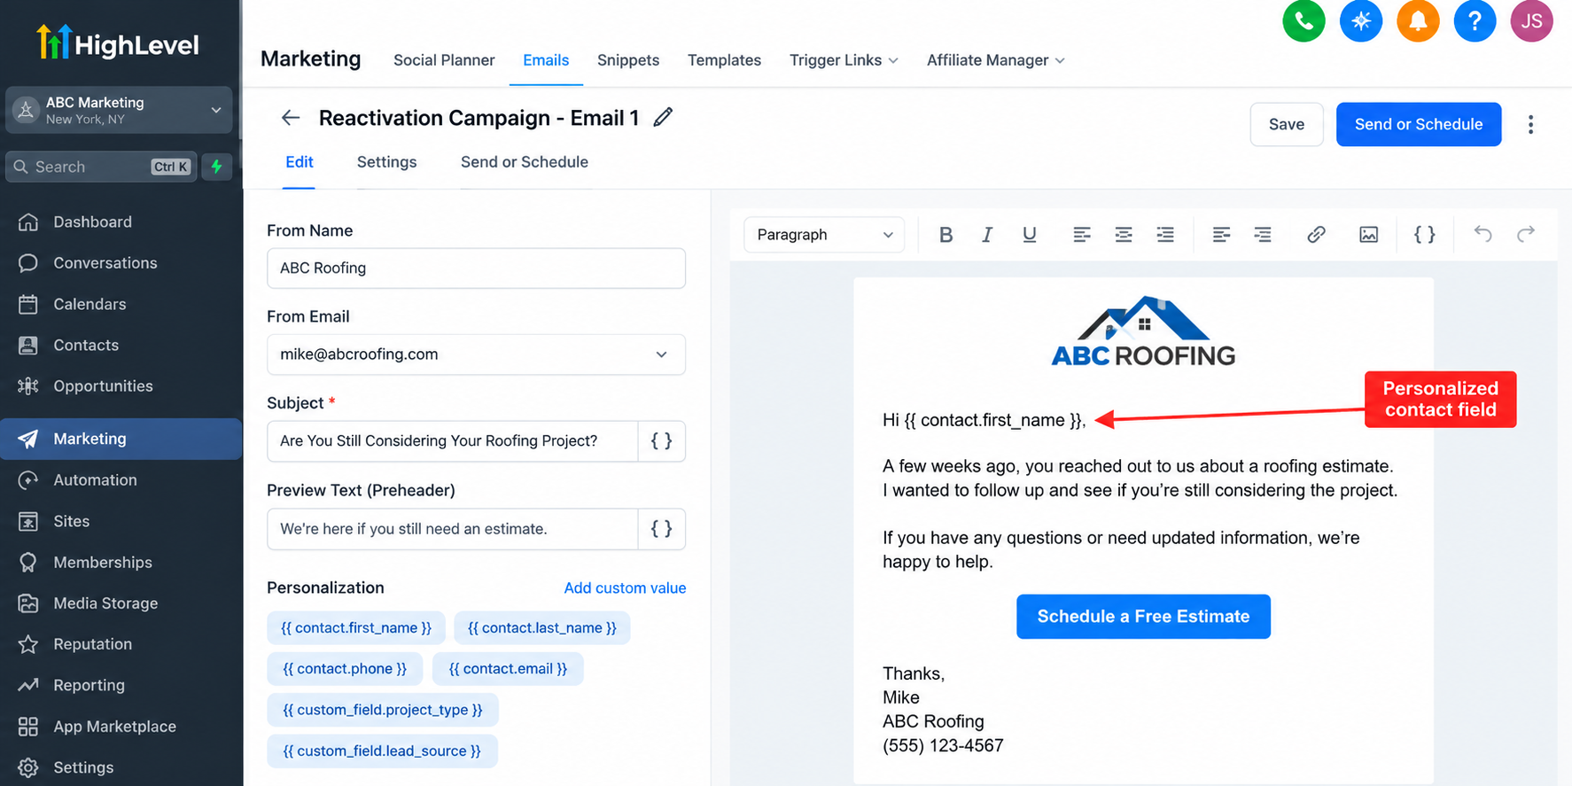Insert the contact.last_name personalization chip
Screen dimensions: 1572x786
click(542, 628)
